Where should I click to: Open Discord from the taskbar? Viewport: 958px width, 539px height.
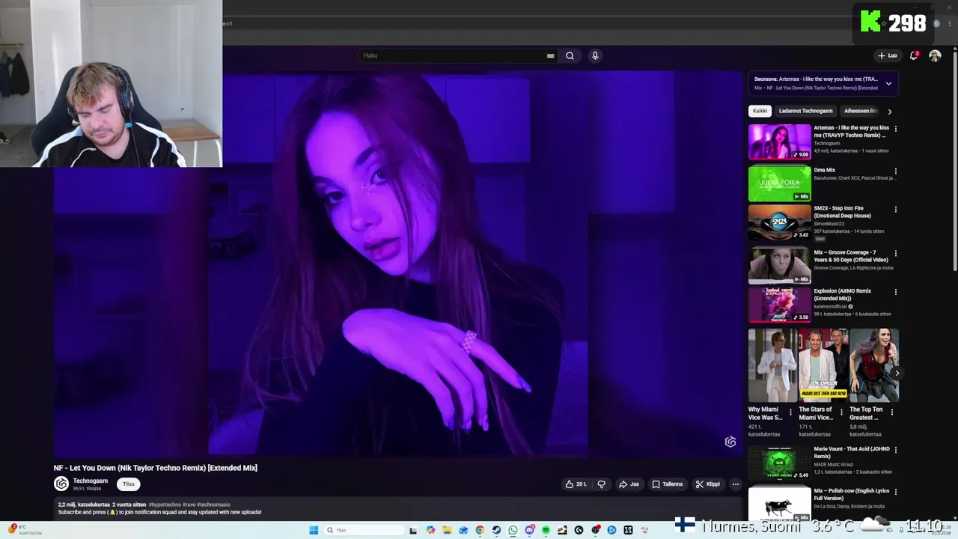(x=529, y=530)
